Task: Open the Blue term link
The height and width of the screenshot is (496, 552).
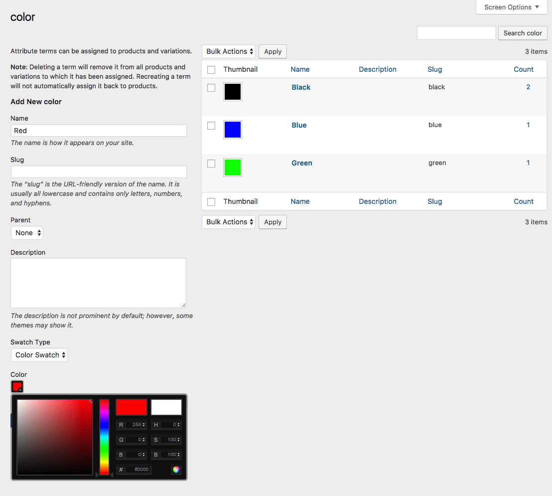Action: pyautogui.click(x=299, y=125)
